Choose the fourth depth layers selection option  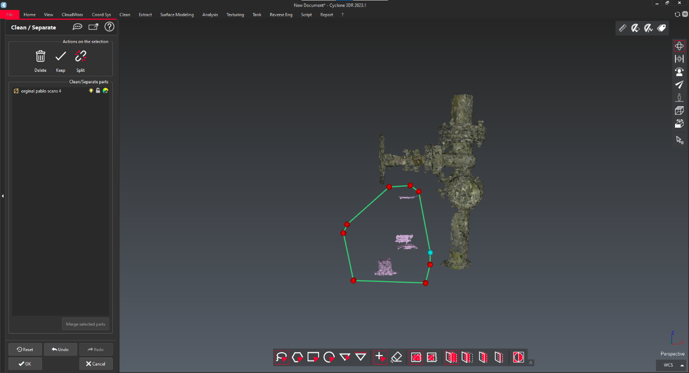point(499,357)
